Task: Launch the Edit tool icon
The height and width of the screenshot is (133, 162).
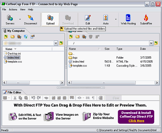Action: (88, 18)
